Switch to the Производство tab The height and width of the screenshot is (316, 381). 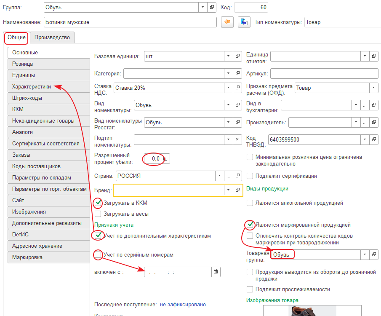click(x=52, y=37)
